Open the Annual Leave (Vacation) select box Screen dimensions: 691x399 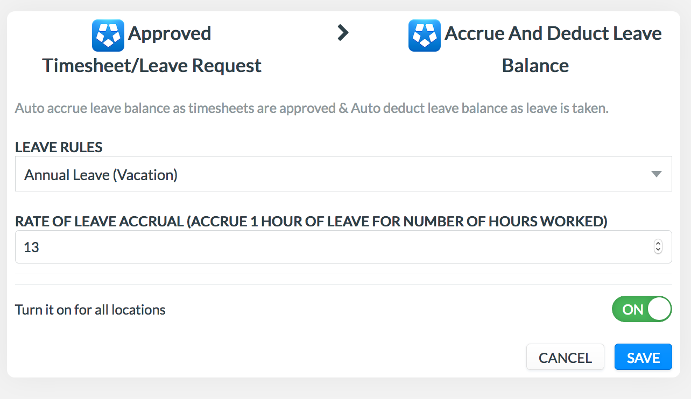[343, 174]
